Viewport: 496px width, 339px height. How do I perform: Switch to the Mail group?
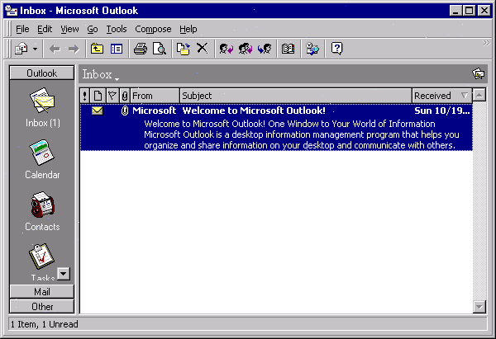click(x=42, y=292)
